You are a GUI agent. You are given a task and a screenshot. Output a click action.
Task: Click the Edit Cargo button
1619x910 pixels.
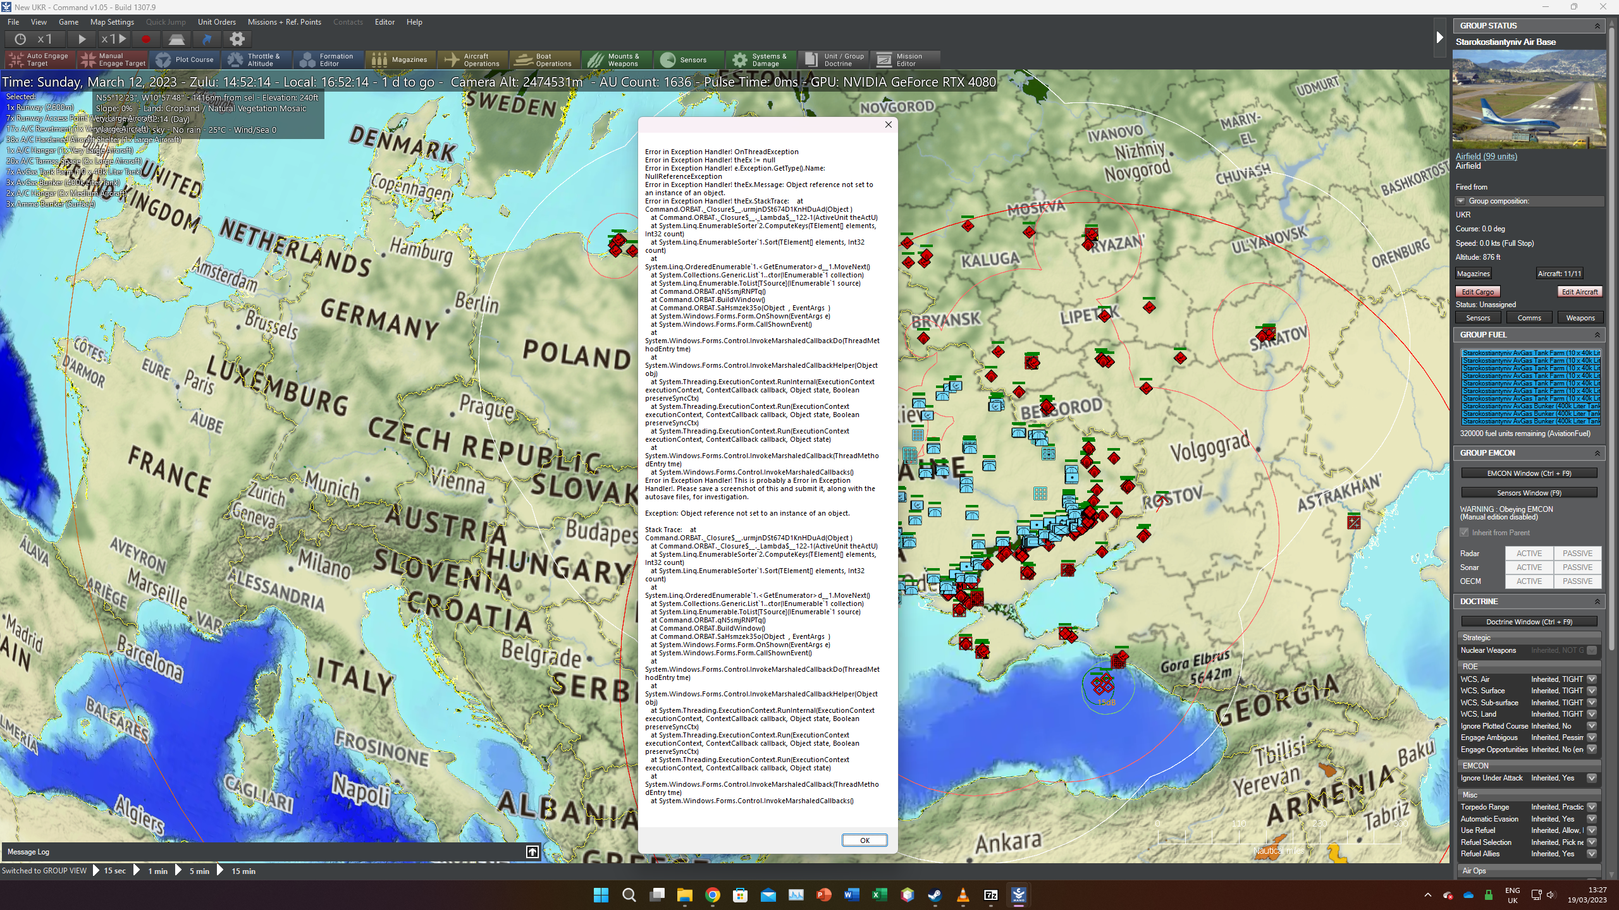point(1478,292)
